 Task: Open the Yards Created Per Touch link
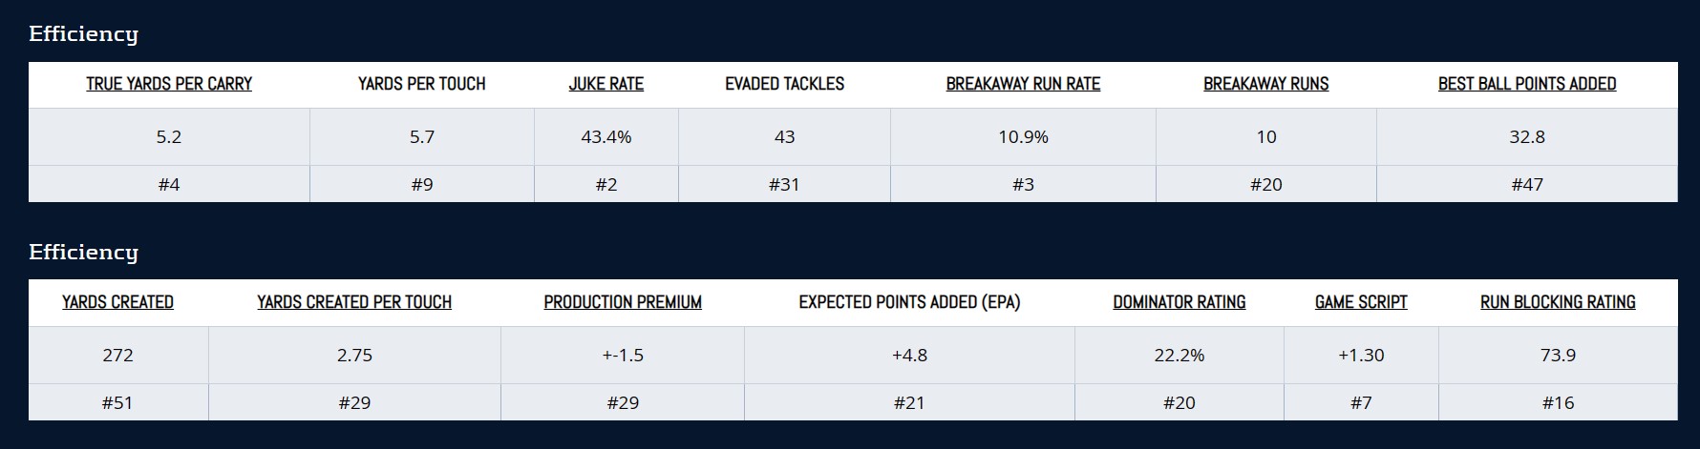[354, 302]
